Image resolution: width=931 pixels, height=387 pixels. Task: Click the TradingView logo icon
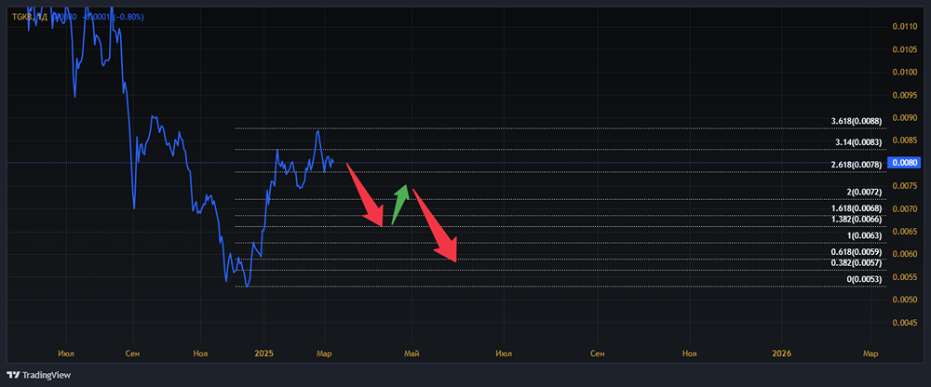[15, 375]
